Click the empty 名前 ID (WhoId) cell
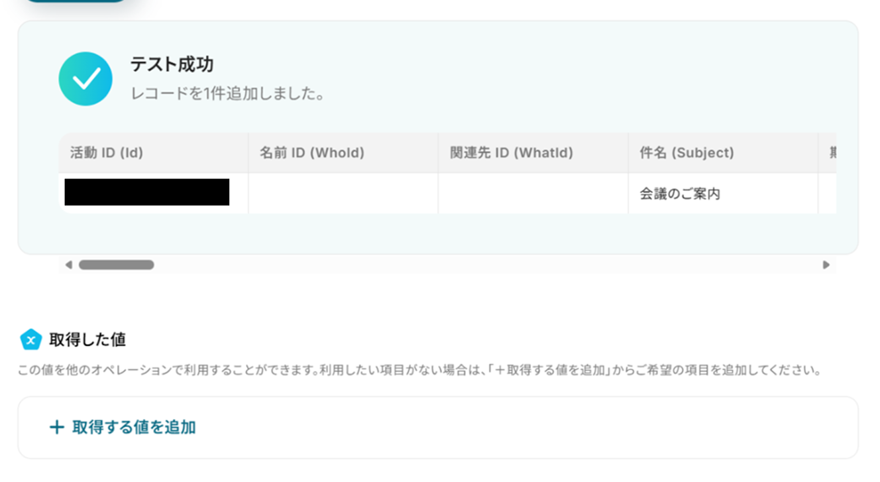The height and width of the screenshot is (482, 880). coord(343,193)
